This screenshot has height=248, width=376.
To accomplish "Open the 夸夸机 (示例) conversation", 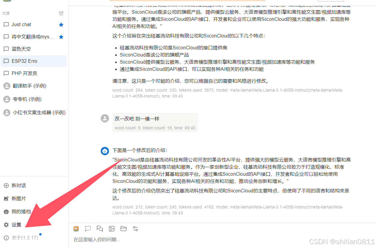I will click(34, 99).
